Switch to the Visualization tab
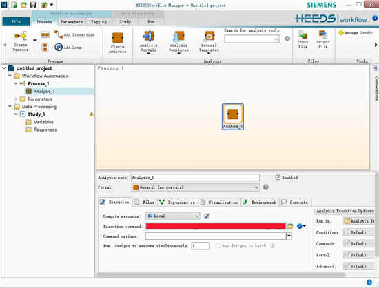379x288 pixels. 220,203
